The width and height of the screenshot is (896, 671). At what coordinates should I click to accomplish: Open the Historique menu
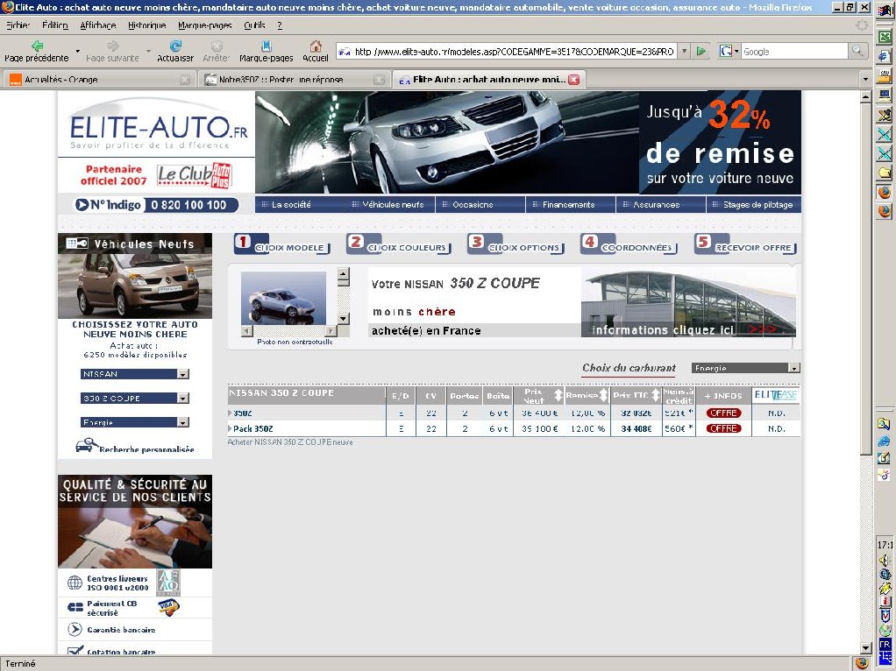click(x=147, y=25)
